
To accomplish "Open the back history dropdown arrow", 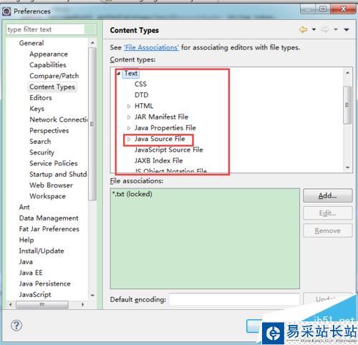I will click(314, 29).
